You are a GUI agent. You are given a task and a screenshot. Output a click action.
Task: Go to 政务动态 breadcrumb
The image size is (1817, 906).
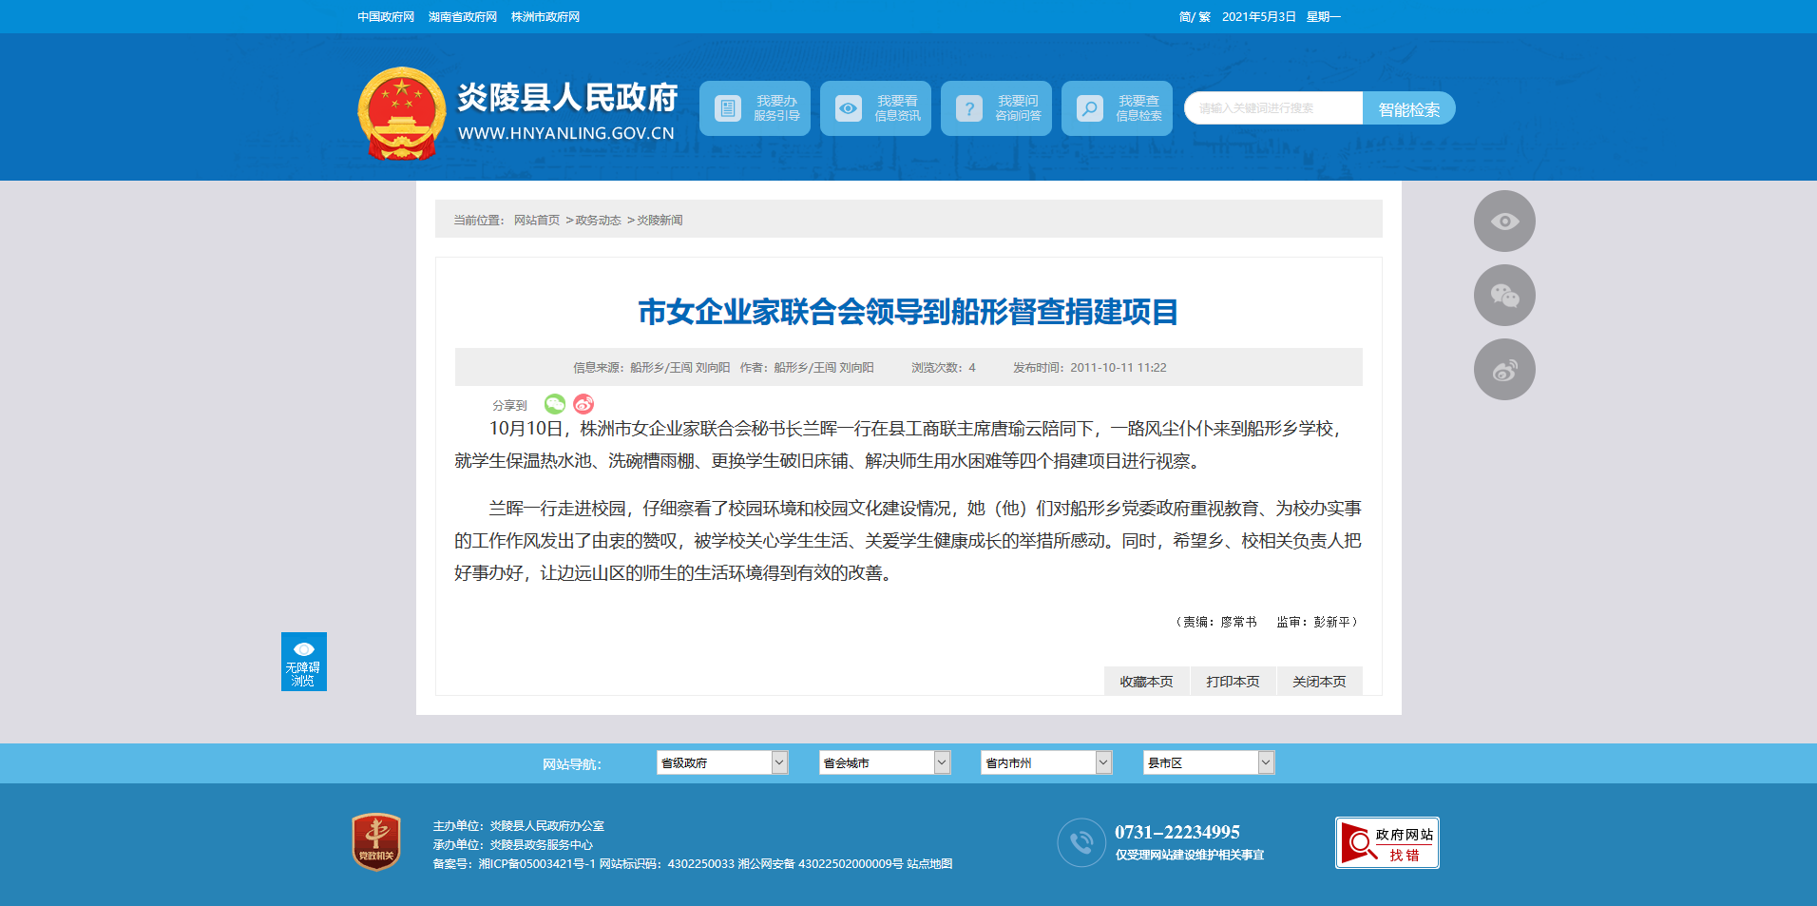(x=598, y=221)
